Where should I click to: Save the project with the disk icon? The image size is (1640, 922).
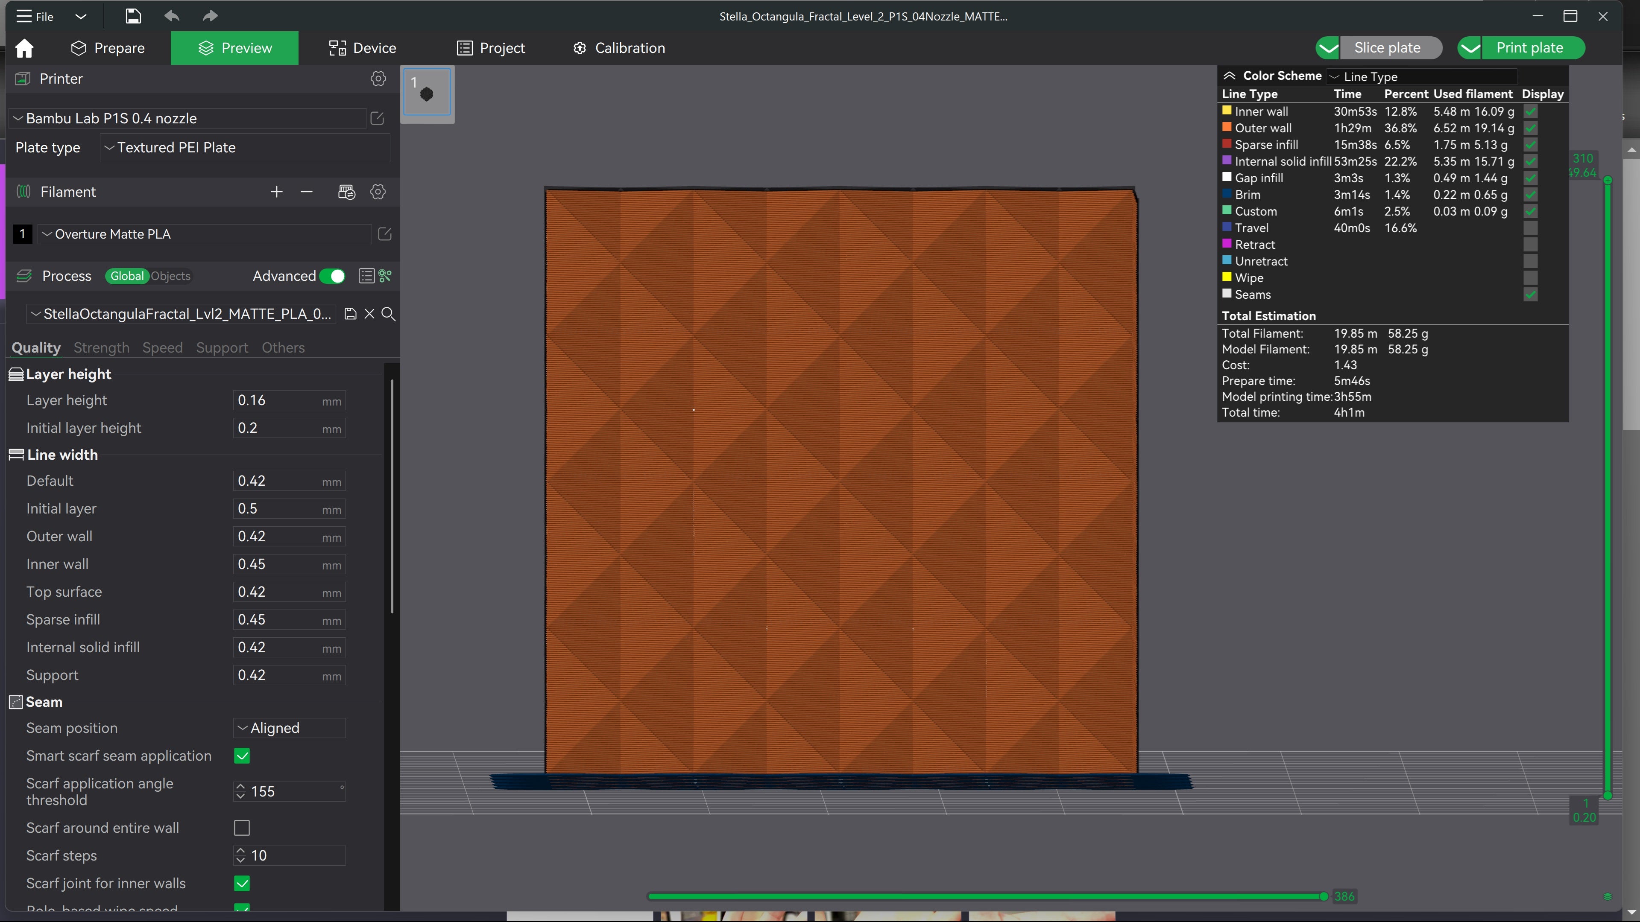(x=133, y=16)
